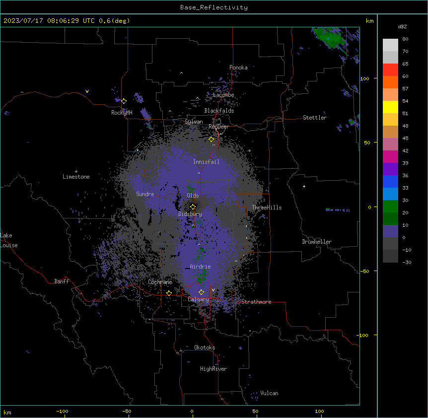Click the red 60–65 dBZ legend swatch

[390, 70]
